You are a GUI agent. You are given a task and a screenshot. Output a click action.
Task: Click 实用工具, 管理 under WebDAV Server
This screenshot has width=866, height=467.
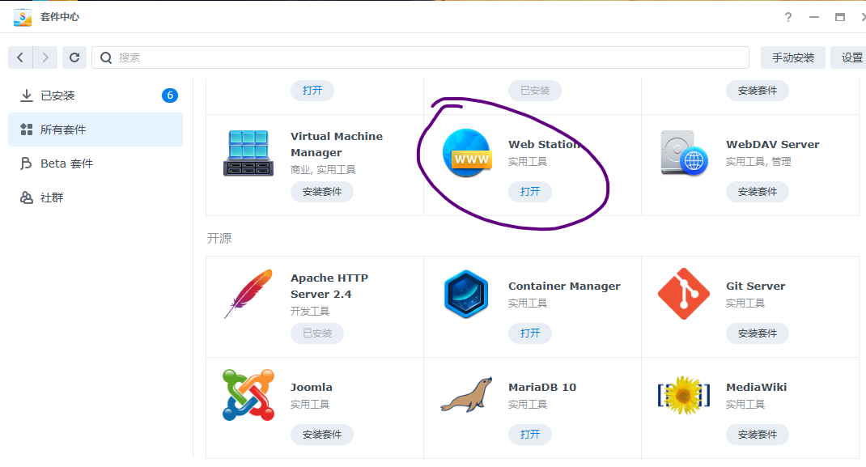758,161
